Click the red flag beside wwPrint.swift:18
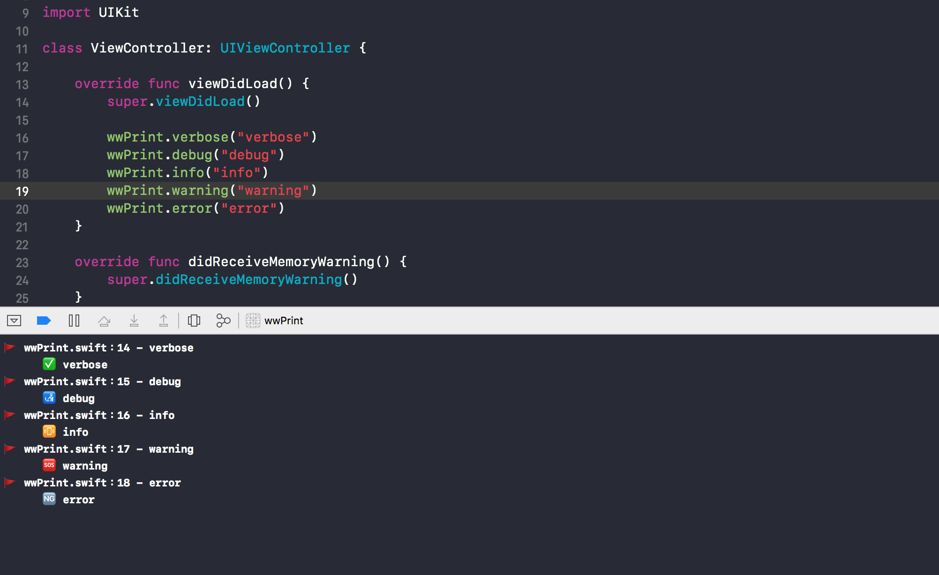Viewport: 939px width, 575px height. click(x=10, y=482)
